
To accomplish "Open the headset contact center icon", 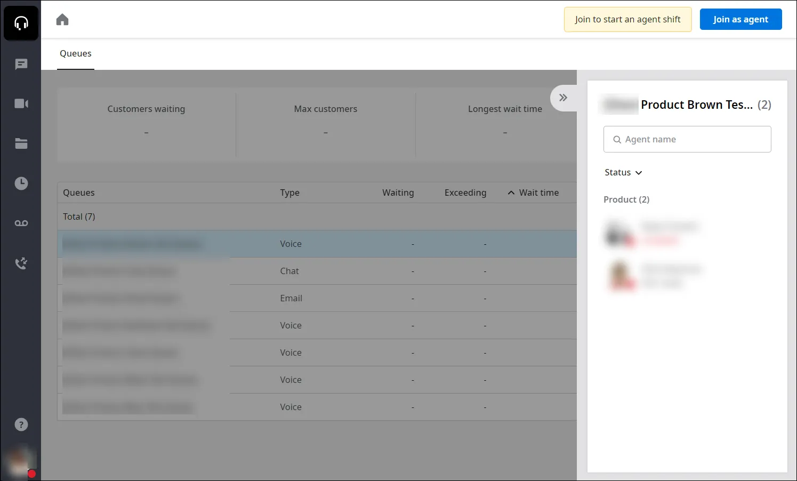I will [x=21, y=23].
